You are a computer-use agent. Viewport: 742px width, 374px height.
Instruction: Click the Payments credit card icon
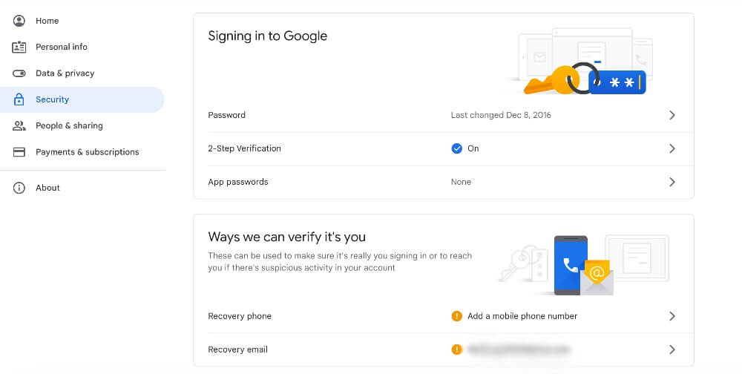pyautogui.click(x=19, y=152)
